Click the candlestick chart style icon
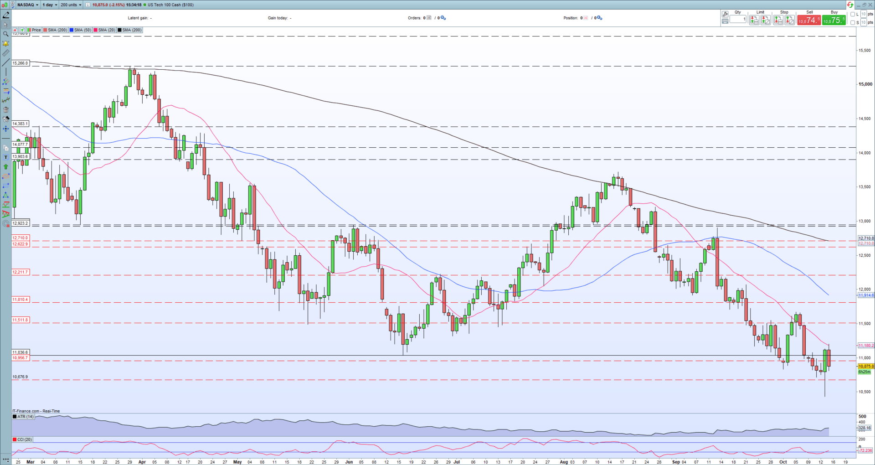This screenshot has height=465, width=875. pyautogui.click(x=5, y=5)
